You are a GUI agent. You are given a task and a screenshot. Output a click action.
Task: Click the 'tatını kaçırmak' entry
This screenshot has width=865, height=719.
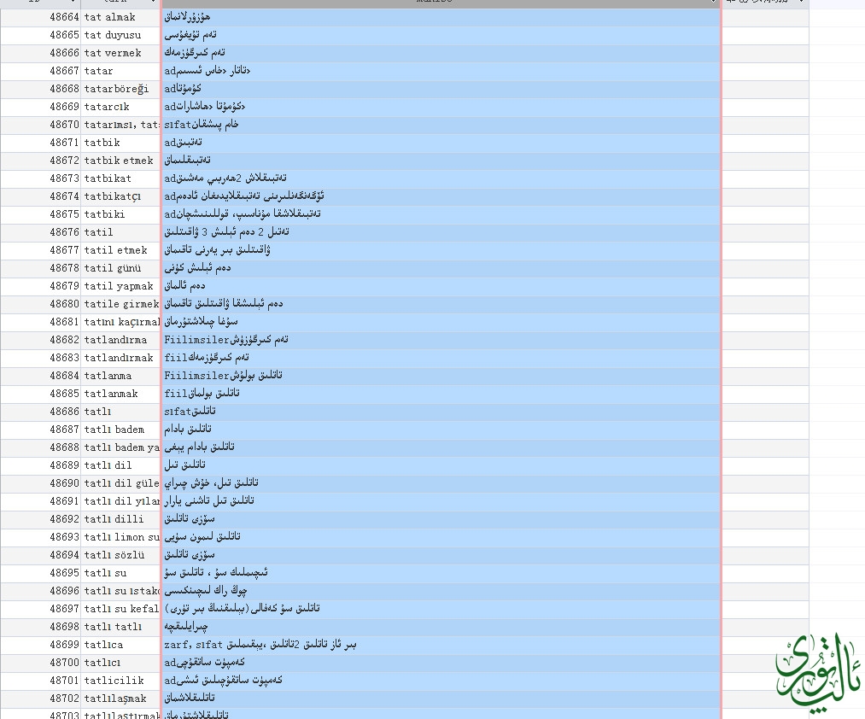120,322
